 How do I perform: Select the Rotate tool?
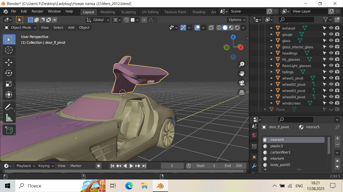click(9, 73)
